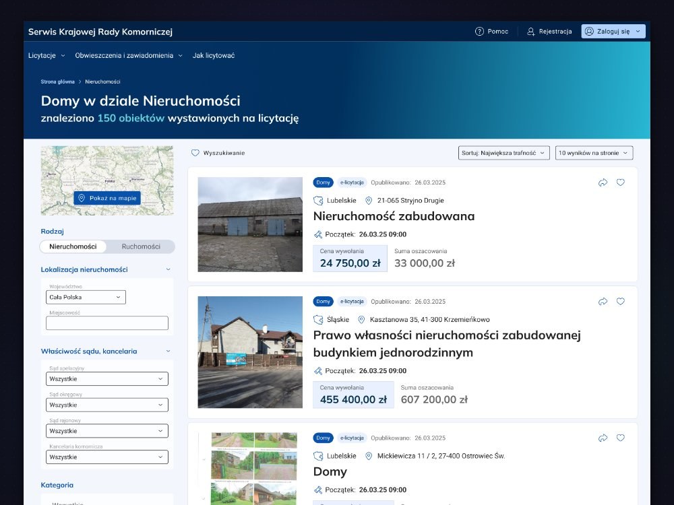
Task: Click location pin beside 21-065 Stryjno Drugie
Action: pyautogui.click(x=369, y=201)
